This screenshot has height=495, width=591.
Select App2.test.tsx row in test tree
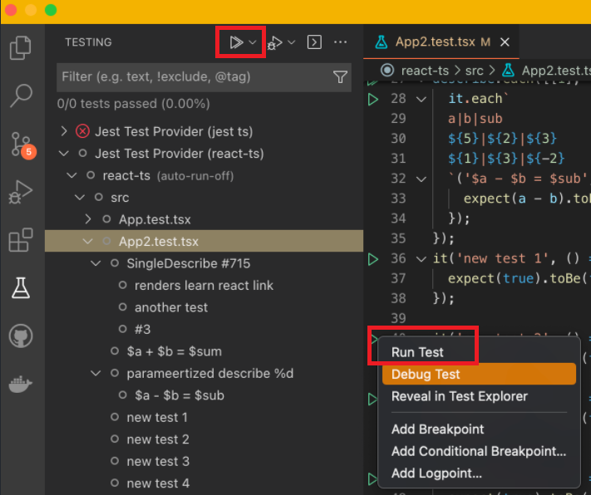204,241
